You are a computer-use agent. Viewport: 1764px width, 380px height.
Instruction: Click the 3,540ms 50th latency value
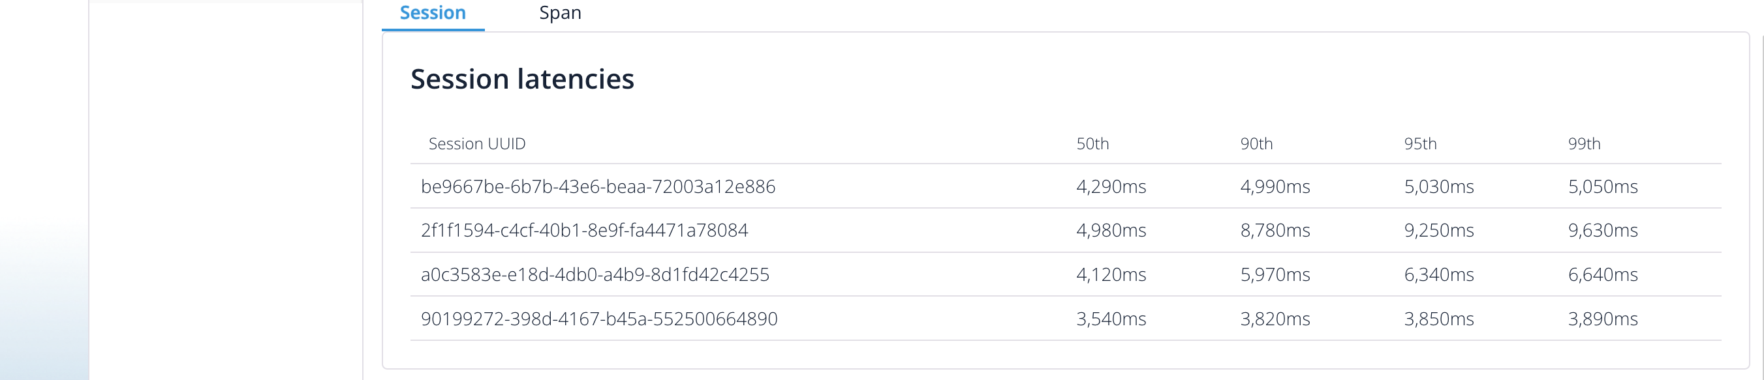[x=1111, y=319]
